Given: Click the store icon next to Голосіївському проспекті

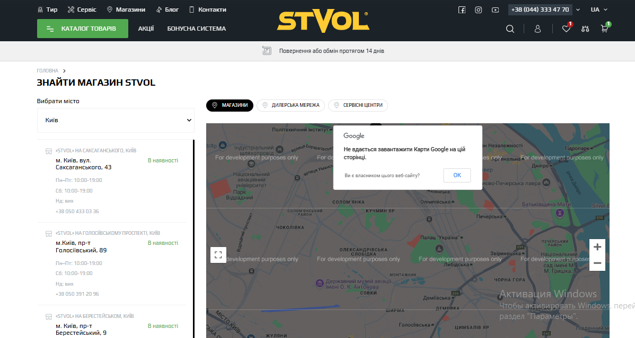Looking at the screenshot, I should (49, 234).
